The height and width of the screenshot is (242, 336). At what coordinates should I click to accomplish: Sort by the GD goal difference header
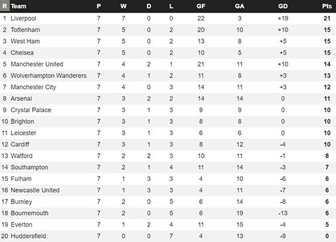tap(283, 6)
